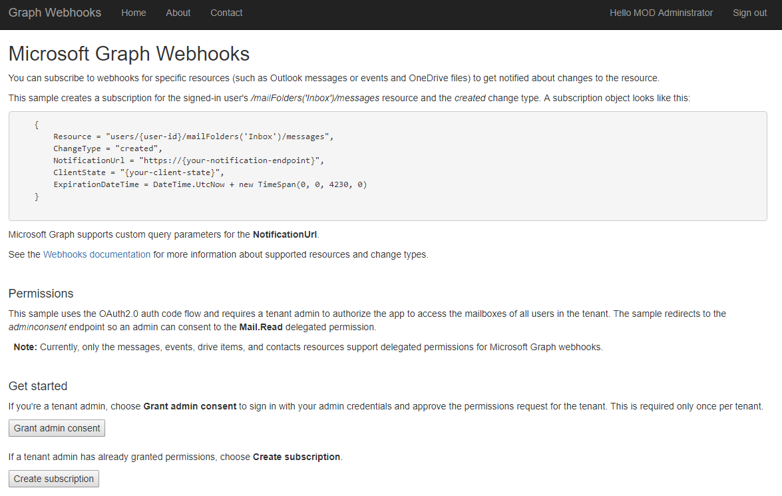Screen dimensions: 782x496
Task: Click the italic adminconsent word
Action: (37, 328)
